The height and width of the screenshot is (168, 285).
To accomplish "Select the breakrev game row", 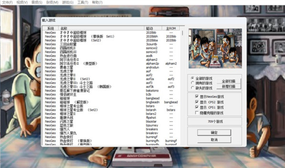I will (x=111, y=133).
